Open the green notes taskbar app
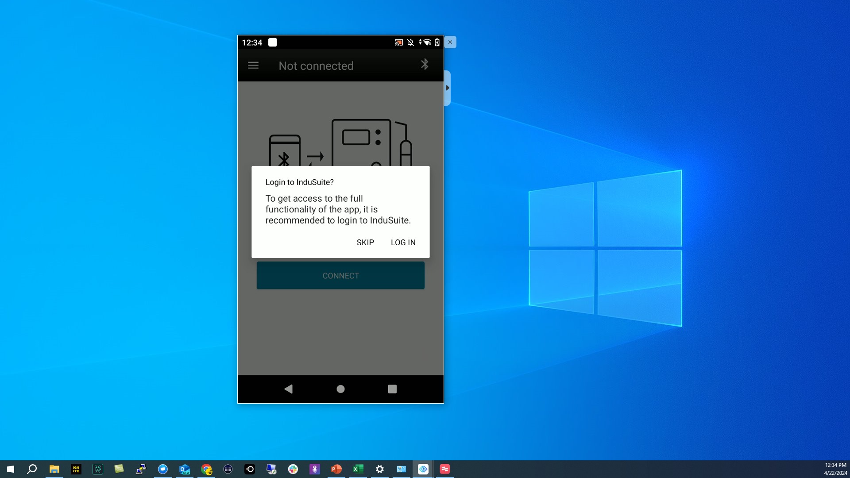The image size is (850, 478). click(x=119, y=469)
